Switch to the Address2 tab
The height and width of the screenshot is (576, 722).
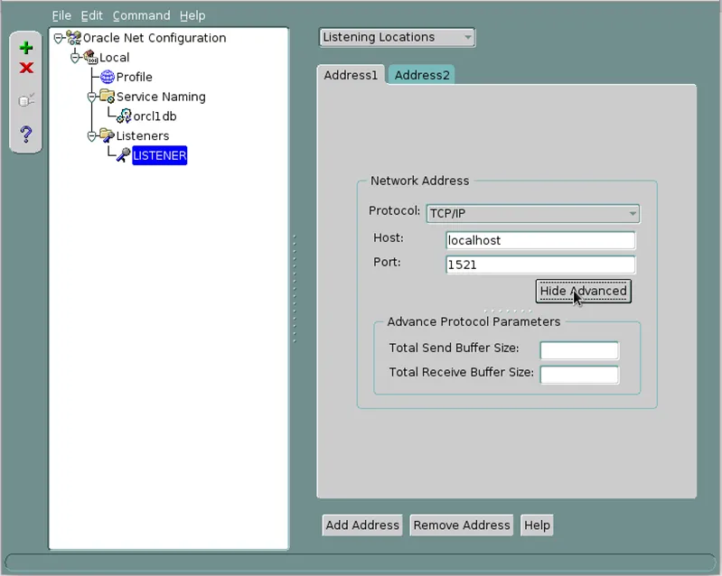422,75
